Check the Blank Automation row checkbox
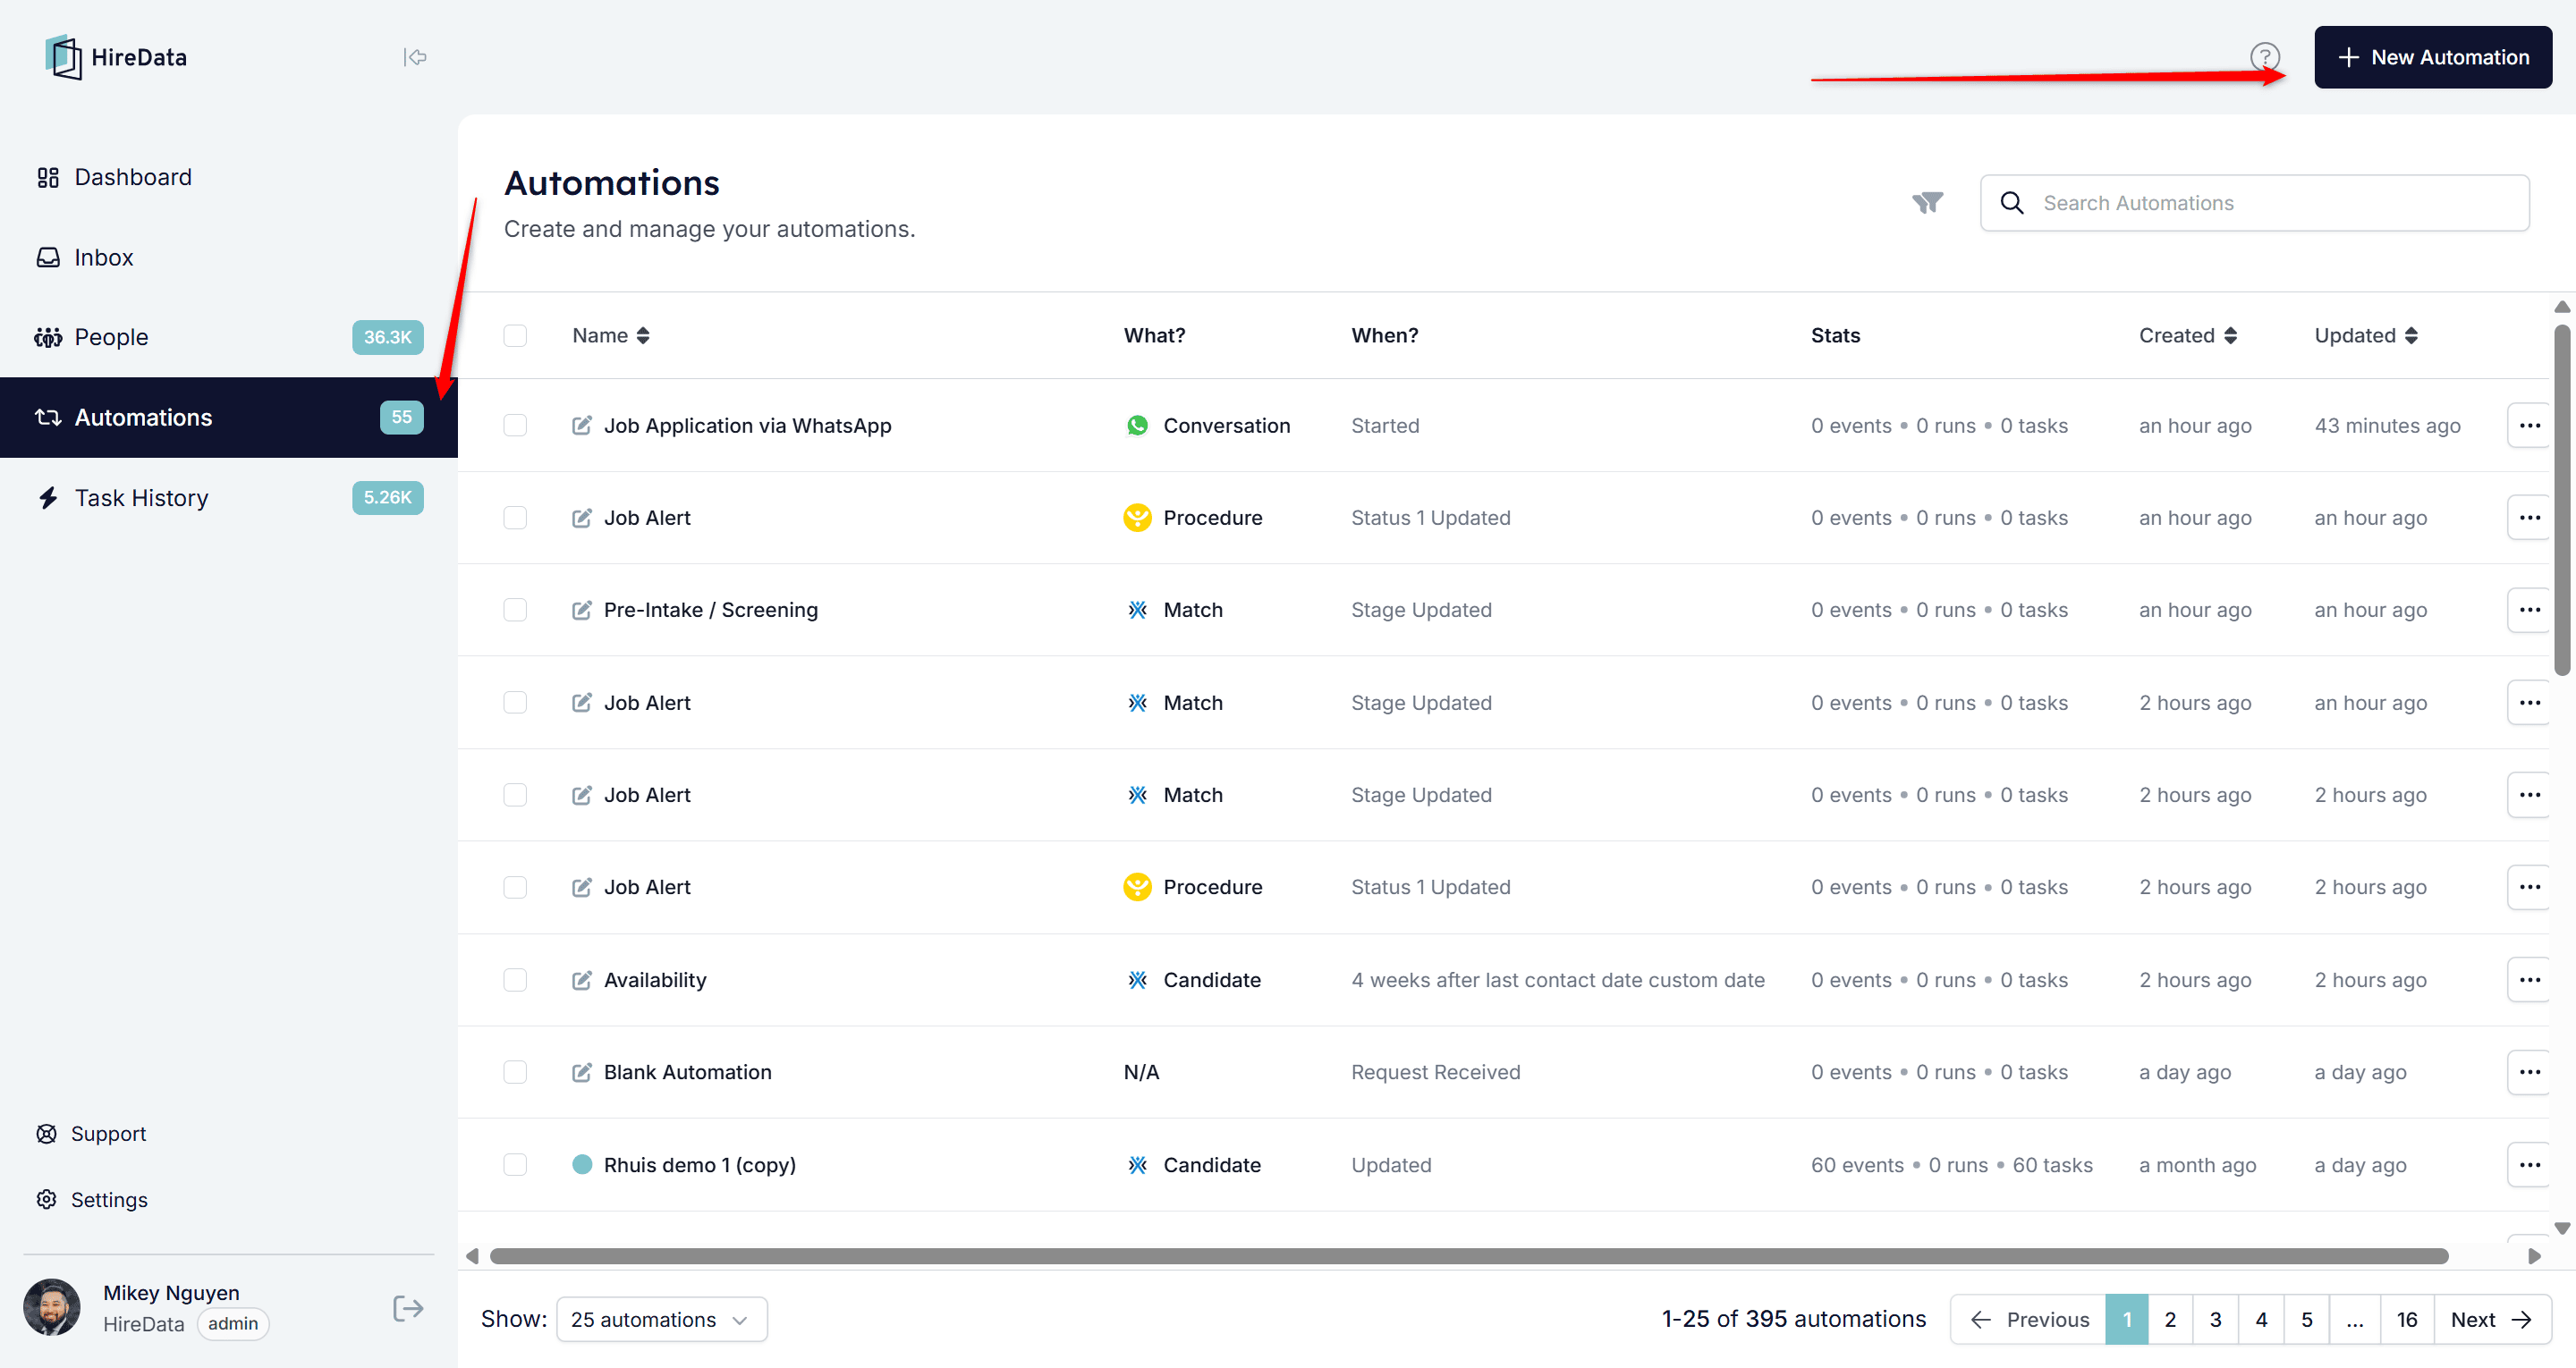The image size is (2576, 1368). 515,1072
